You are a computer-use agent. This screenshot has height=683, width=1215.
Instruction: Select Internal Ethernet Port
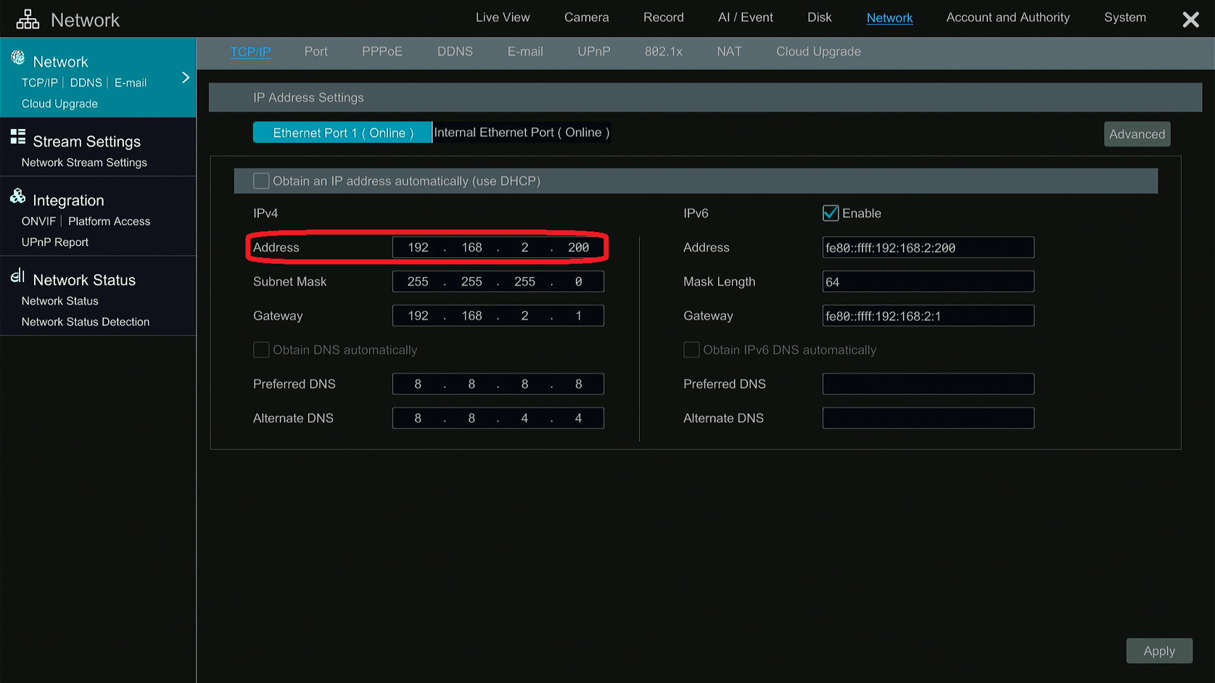(521, 132)
